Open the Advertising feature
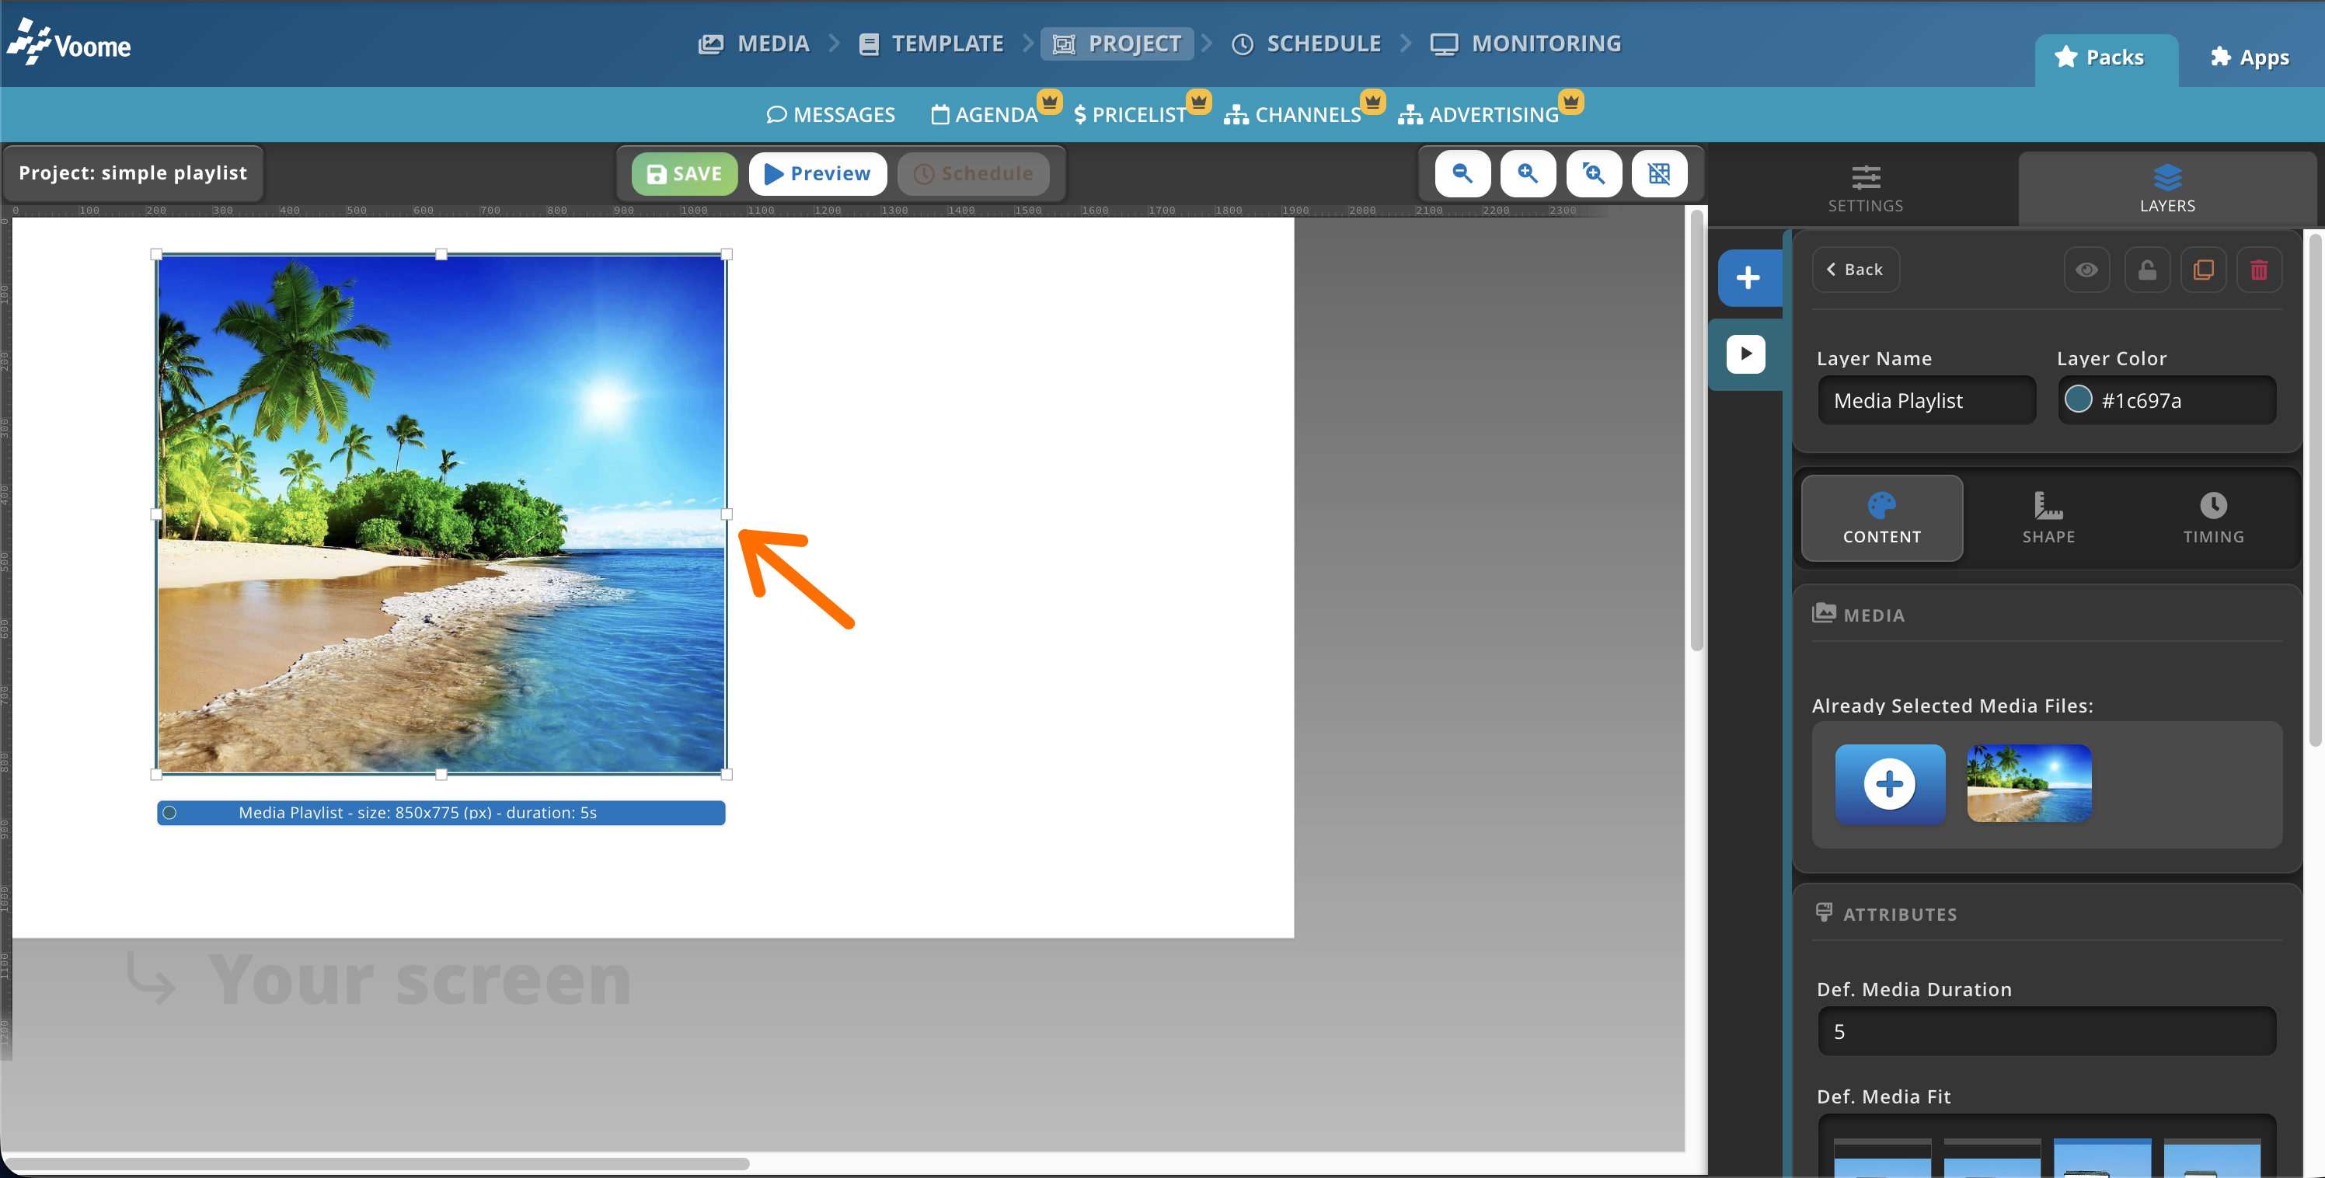This screenshot has width=2325, height=1178. tap(1479, 115)
